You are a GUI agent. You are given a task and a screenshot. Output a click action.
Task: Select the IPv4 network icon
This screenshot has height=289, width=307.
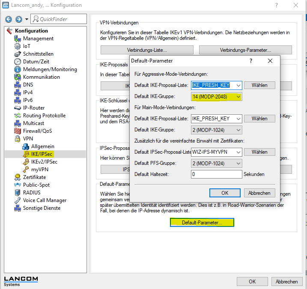click(x=18, y=92)
